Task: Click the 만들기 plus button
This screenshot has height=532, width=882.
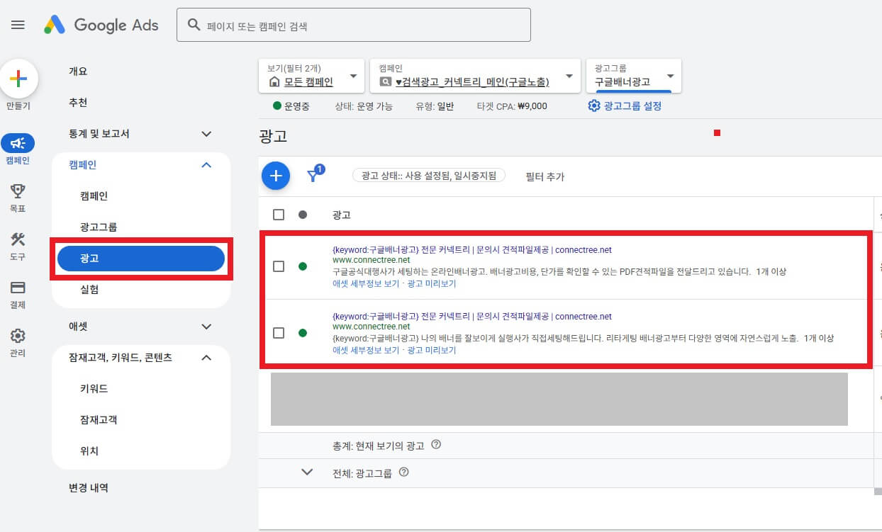Action: tap(18, 79)
